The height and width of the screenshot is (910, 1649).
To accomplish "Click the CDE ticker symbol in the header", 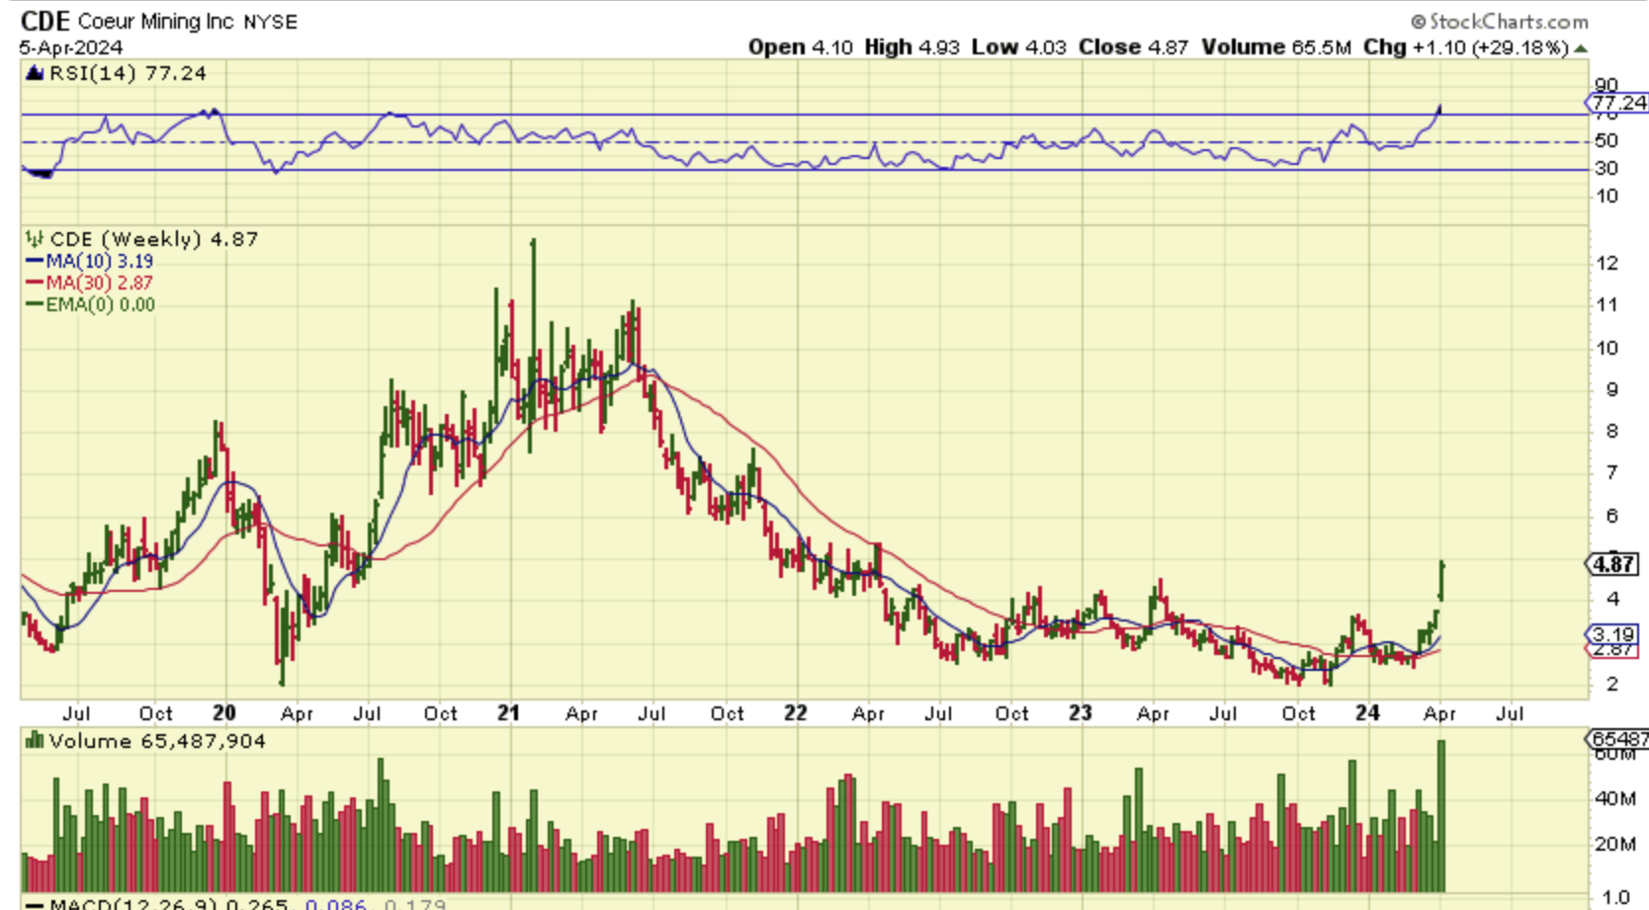I will click(45, 21).
